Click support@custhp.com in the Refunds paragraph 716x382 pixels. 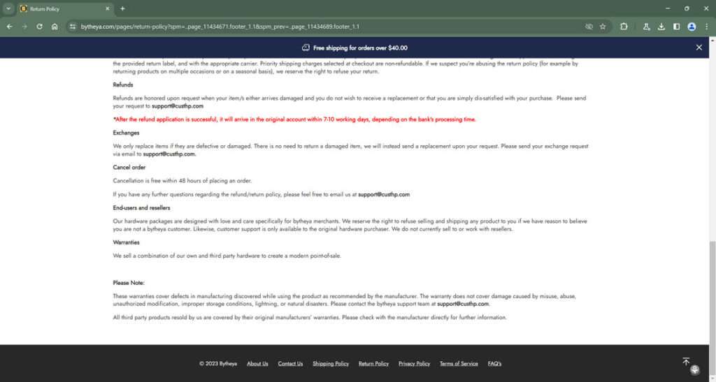coord(177,105)
